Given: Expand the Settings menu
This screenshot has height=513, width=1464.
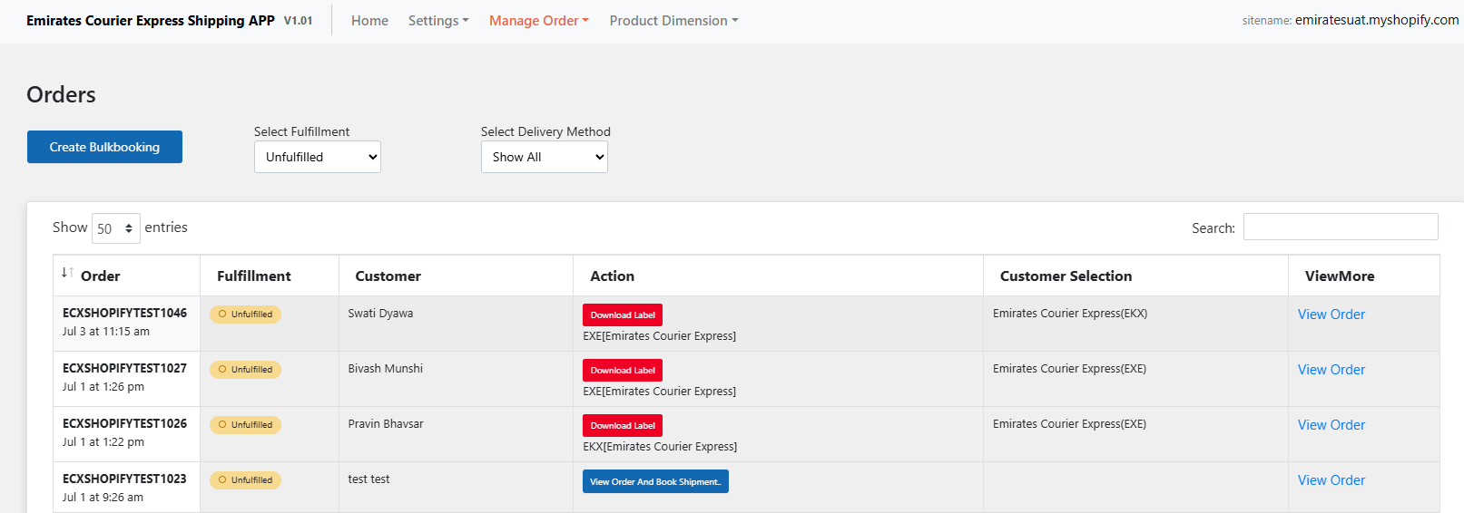Looking at the screenshot, I should [438, 21].
